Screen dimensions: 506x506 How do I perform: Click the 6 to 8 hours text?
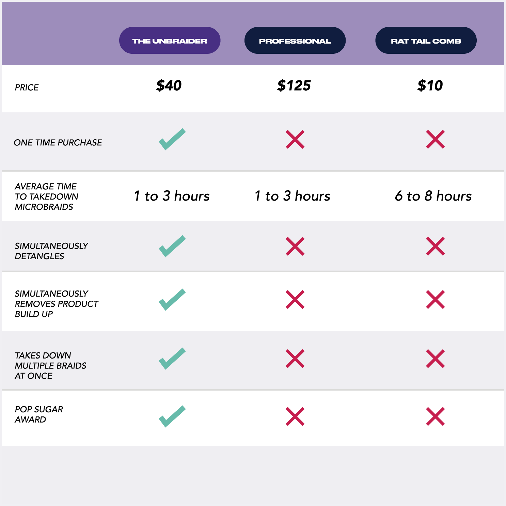pos(433,196)
